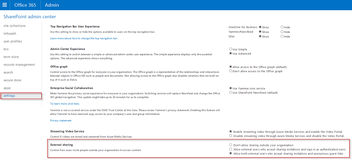Click the Office 365 header link

[25, 5]
